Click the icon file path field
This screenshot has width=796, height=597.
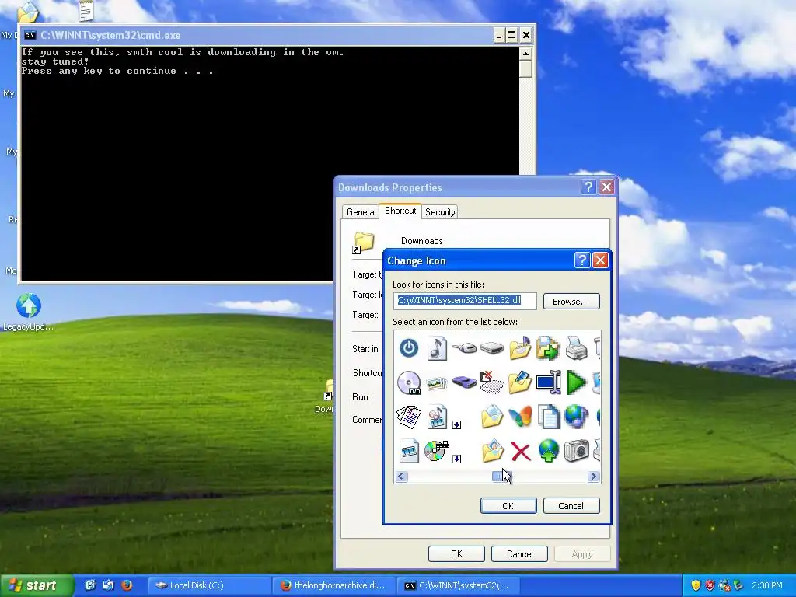pyautogui.click(x=465, y=301)
